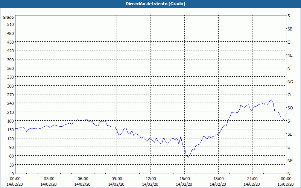This screenshot has width=301, height=188.
Task: Click the 150 degree axis label
Action: coord(11,130)
